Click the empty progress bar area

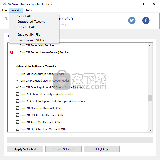click(80, 140)
